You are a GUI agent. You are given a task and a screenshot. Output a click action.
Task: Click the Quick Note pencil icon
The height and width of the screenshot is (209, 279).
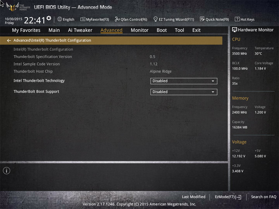click(202, 19)
